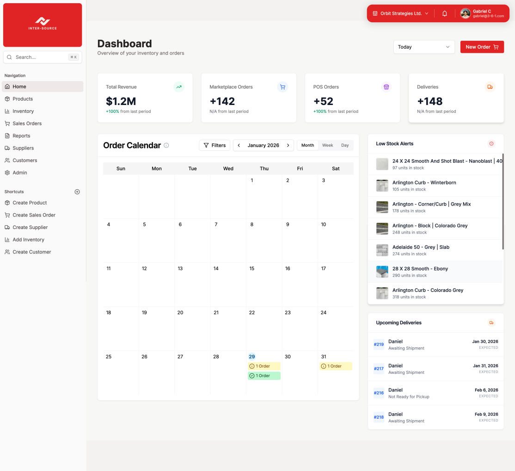Click the New Order button

point(482,47)
